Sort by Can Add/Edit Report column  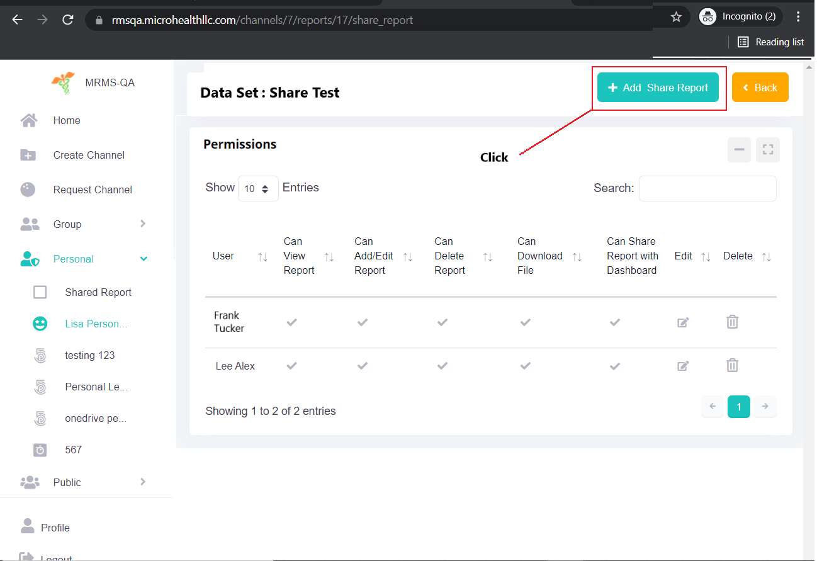(x=408, y=257)
